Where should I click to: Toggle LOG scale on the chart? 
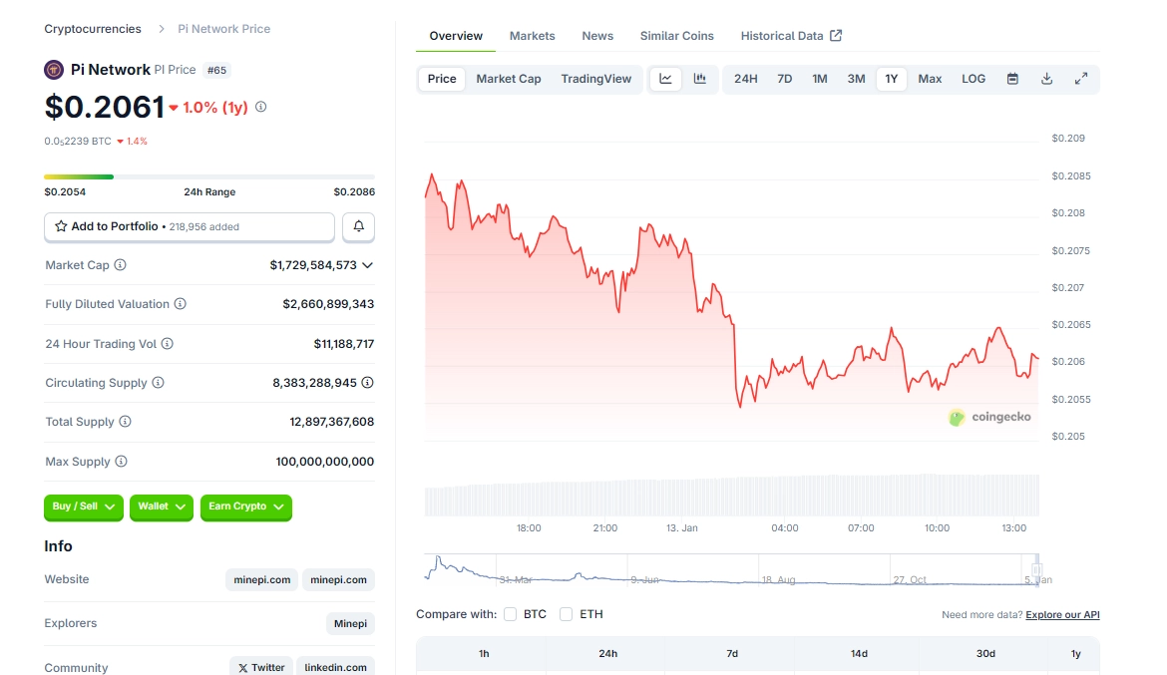pyautogui.click(x=973, y=79)
